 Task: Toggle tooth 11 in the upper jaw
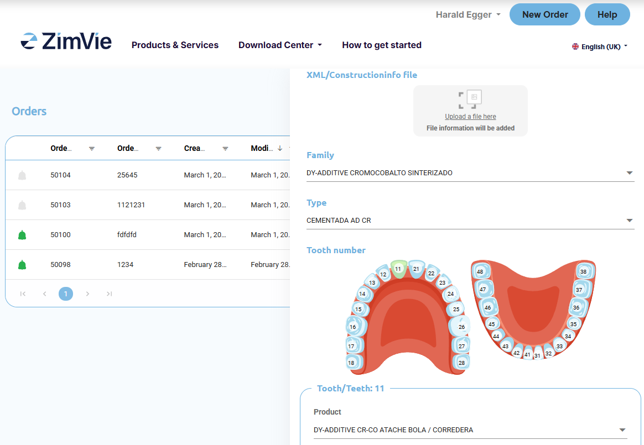(x=397, y=269)
